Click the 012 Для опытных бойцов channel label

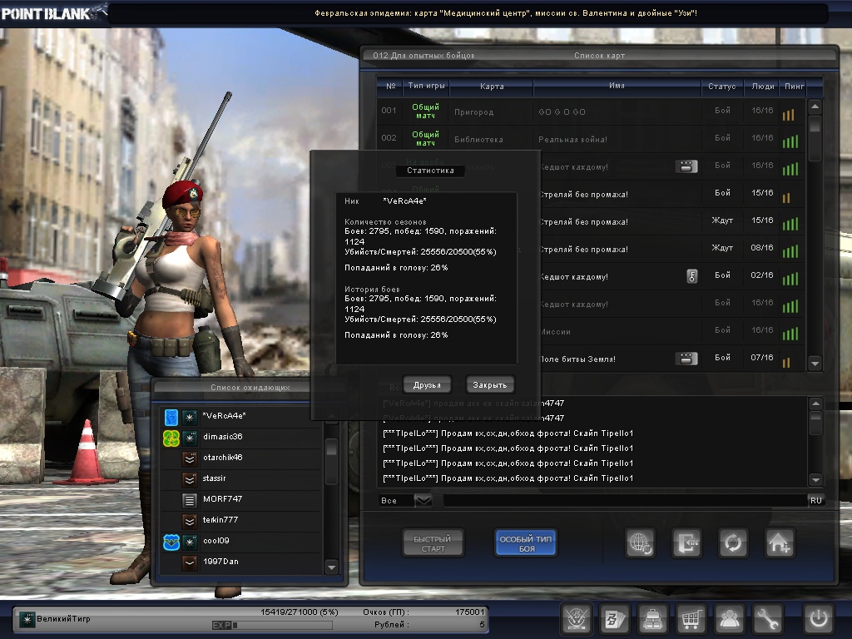pos(424,56)
